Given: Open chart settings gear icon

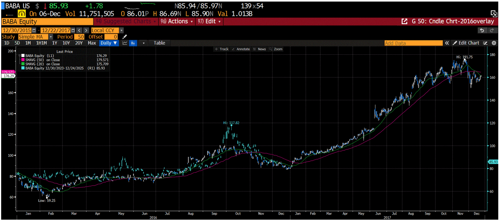Looking at the screenshot, I should pos(494,43).
